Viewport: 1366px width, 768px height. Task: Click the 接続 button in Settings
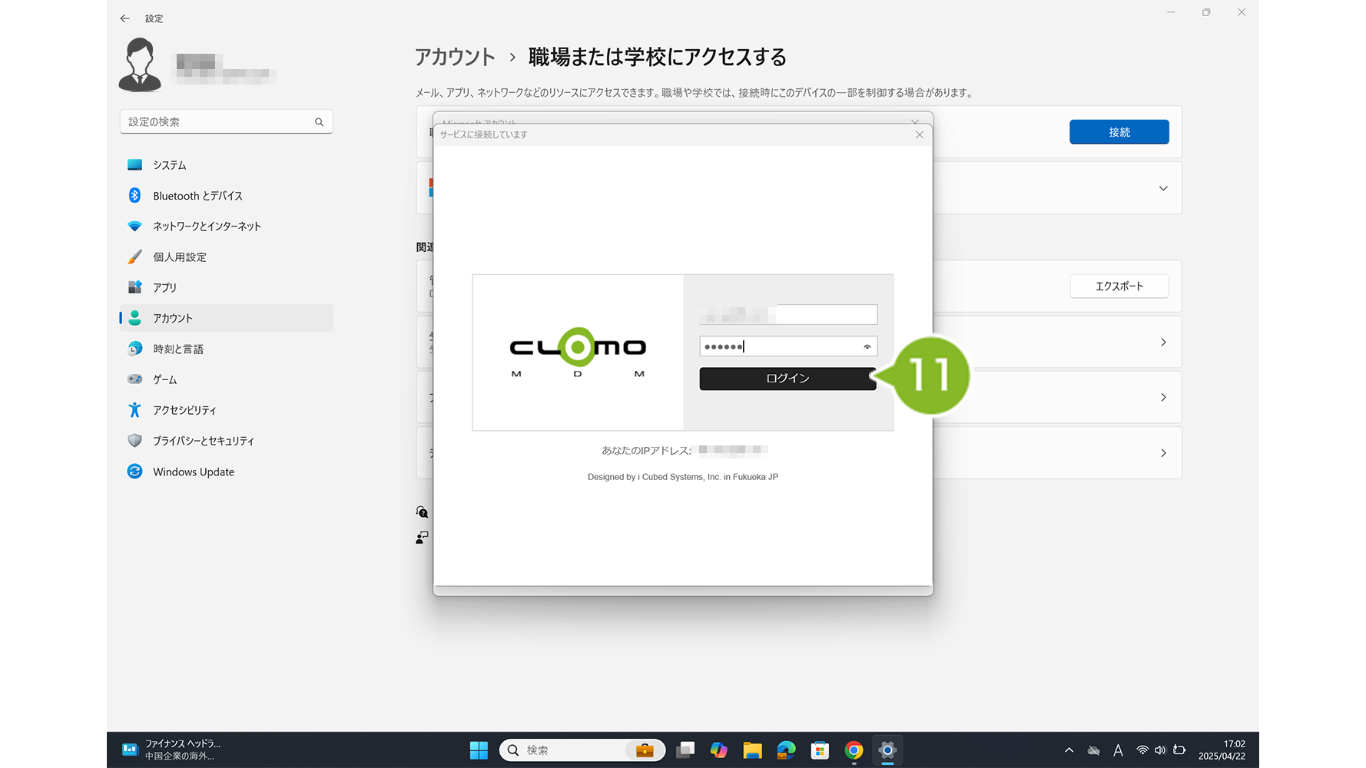pos(1119,132)
